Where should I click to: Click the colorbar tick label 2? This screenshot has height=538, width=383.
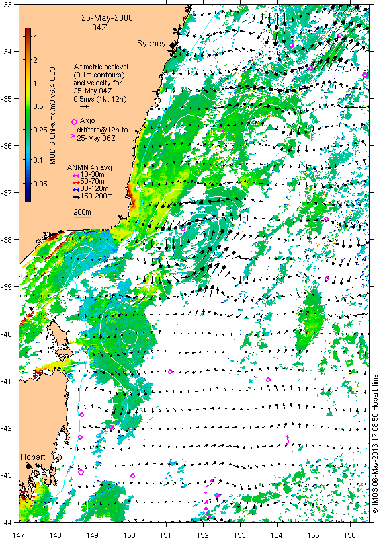[35, 60]
